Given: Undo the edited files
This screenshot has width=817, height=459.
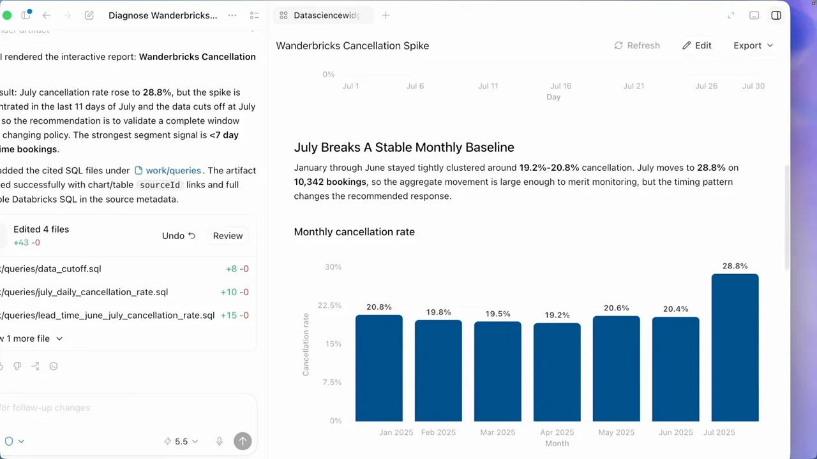Looking at the screenshot, I should click(179, 236).
